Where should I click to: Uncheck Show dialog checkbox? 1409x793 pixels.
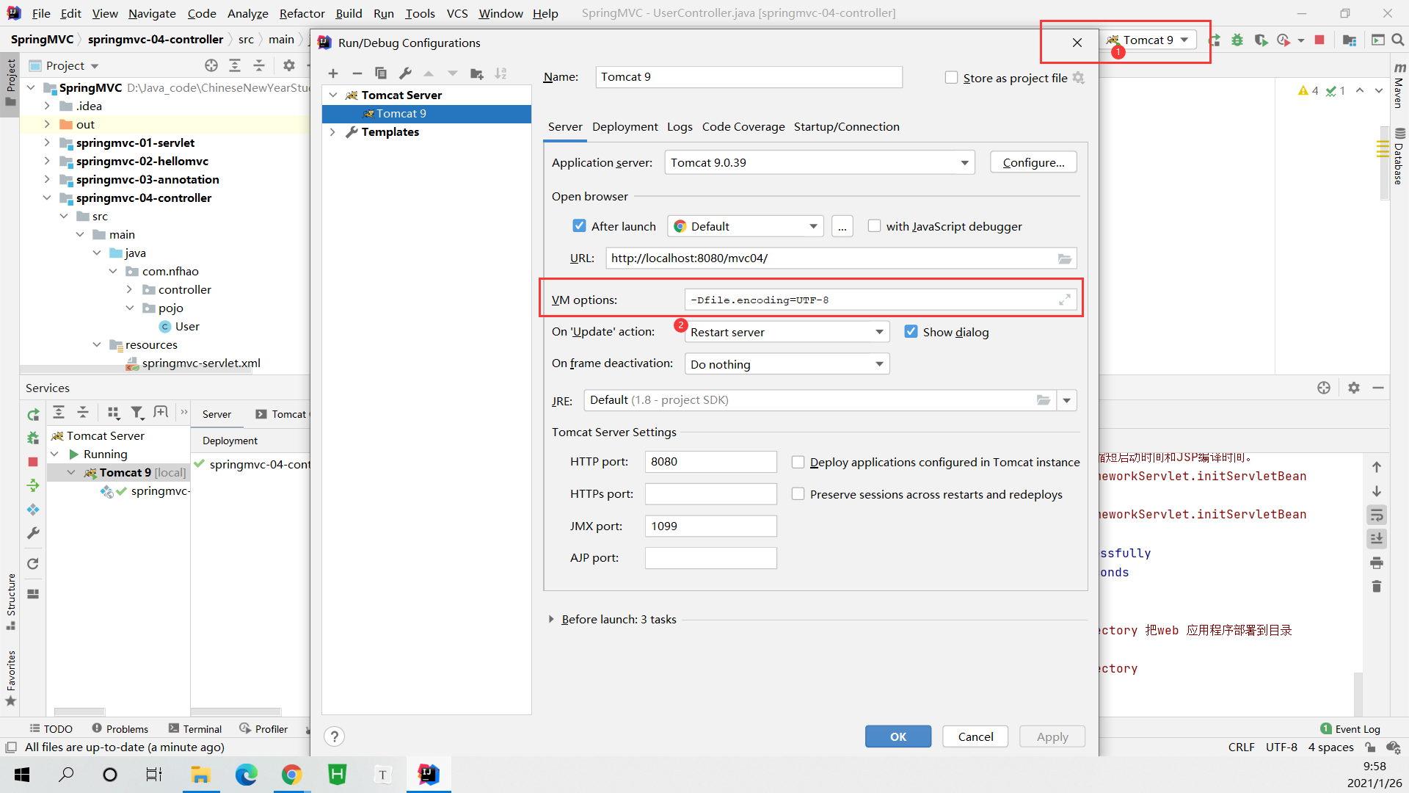[911, 332]
